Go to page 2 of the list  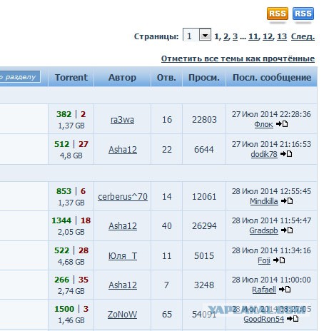226,36
